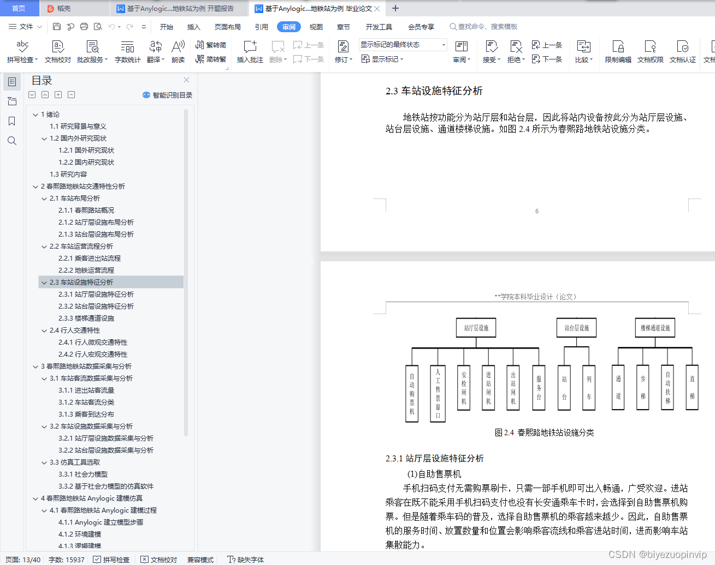The width and height of the screenshot is (715, 565).
Task: Collapse the 1 绪论 outline chapter
Action: click(x=35, y=114)
